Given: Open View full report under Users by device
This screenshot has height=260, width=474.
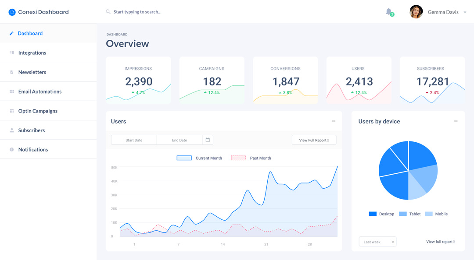Looking at the screenshot, I should point(440,241).
